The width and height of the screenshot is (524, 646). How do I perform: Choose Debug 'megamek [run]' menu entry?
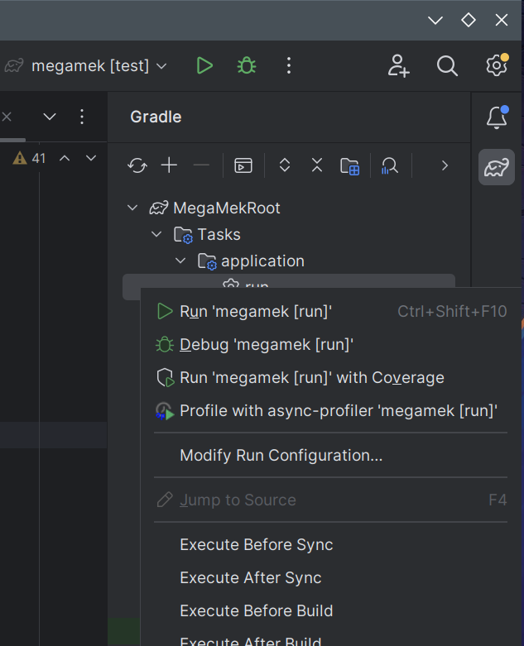coord(267,345)
